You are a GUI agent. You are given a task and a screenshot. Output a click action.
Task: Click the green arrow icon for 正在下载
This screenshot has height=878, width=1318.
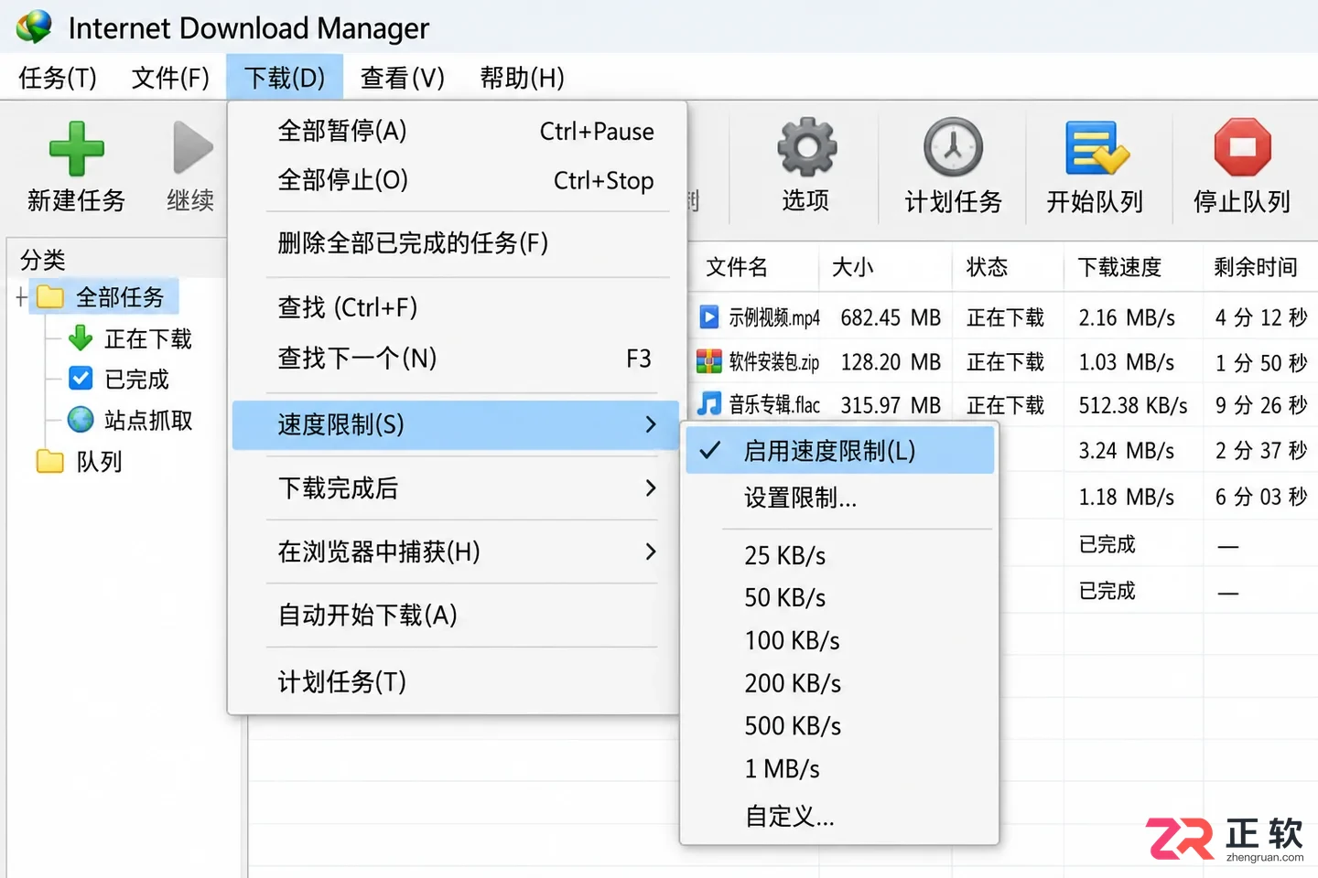(x=81, y=338)
